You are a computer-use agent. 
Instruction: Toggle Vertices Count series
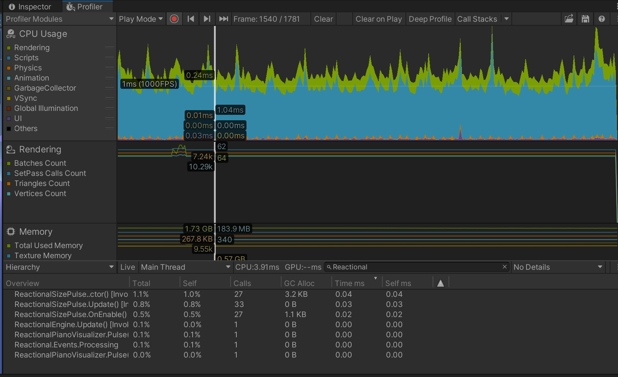[9, 194]
